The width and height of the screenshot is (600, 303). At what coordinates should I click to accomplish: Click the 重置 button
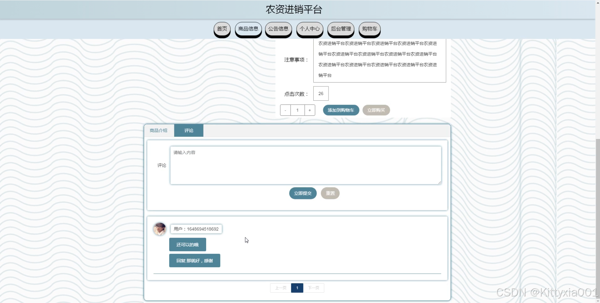click(330, 193)
